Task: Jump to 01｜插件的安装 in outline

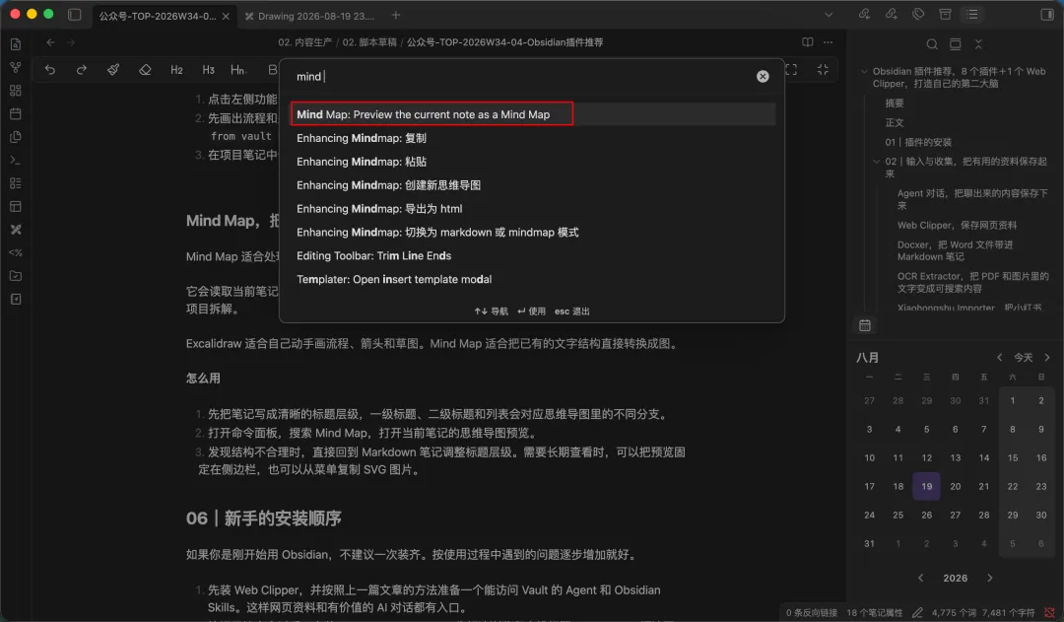Action: pyautogui.click(x=918, y=142)
